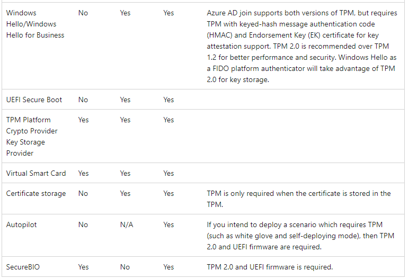
Task: Click the last 'Yes' cell in SecureBIO row
Action: click(x=168, y=267)
